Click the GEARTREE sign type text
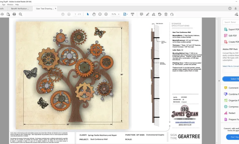Viewport: 239px width, 144px height. coord(189,137)
